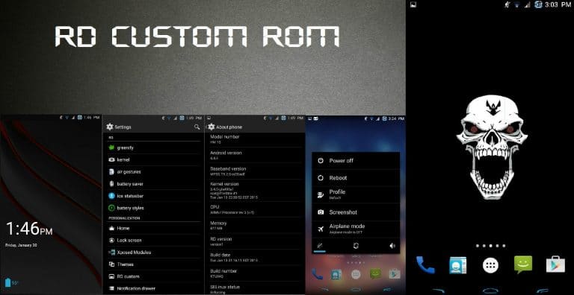The height and width of the screenshot is (295, 574).
Task: Open search in the Settings screen
Action: pos(197,127)
